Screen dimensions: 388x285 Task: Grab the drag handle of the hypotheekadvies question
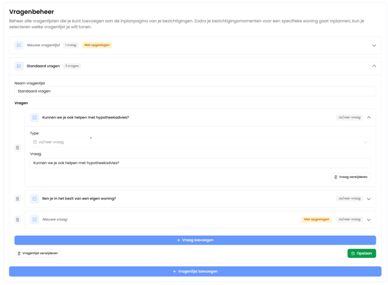pos(18,147)
